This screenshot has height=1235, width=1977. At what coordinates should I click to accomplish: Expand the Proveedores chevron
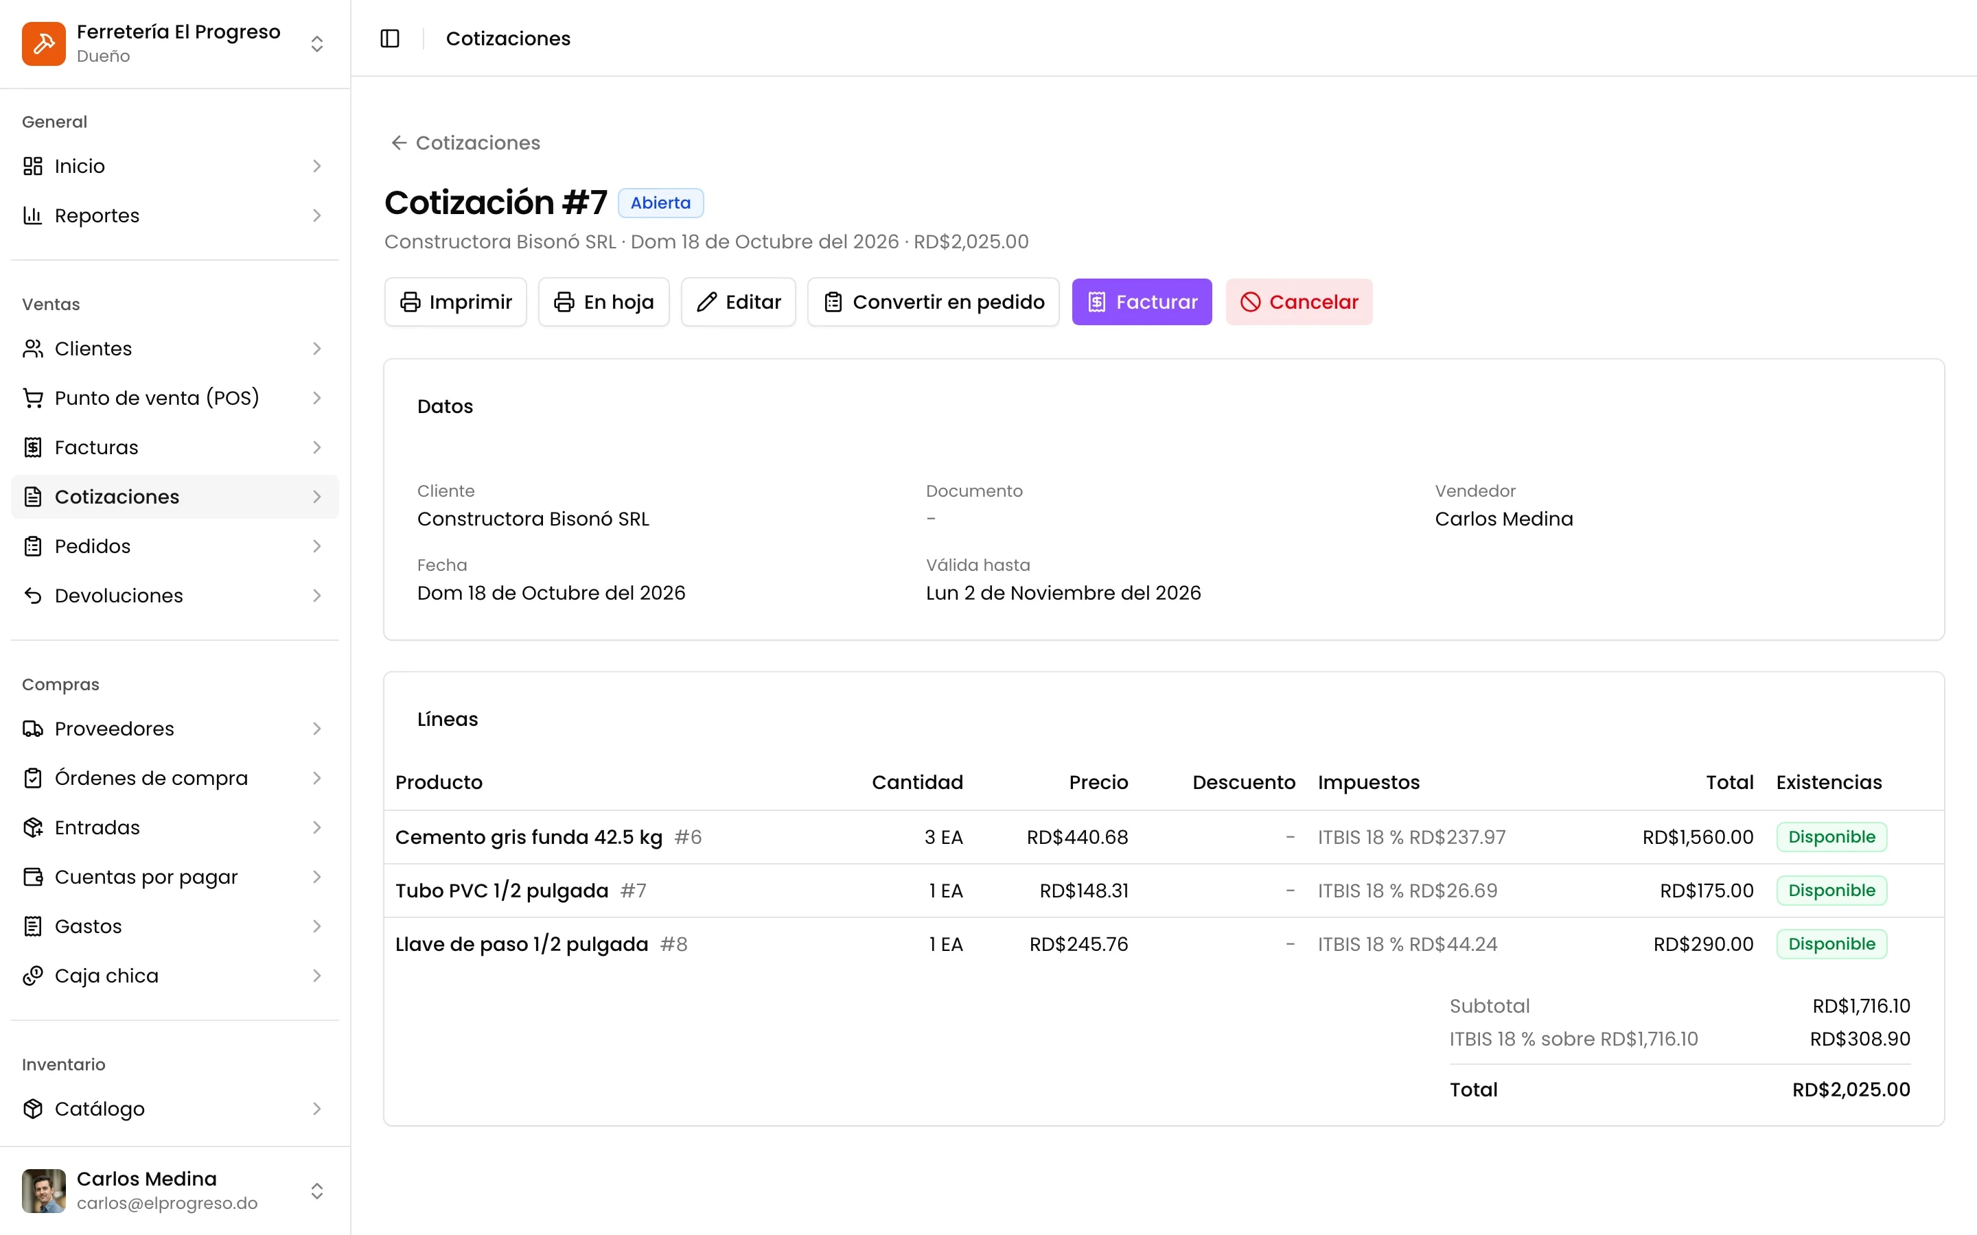point(317,729)
